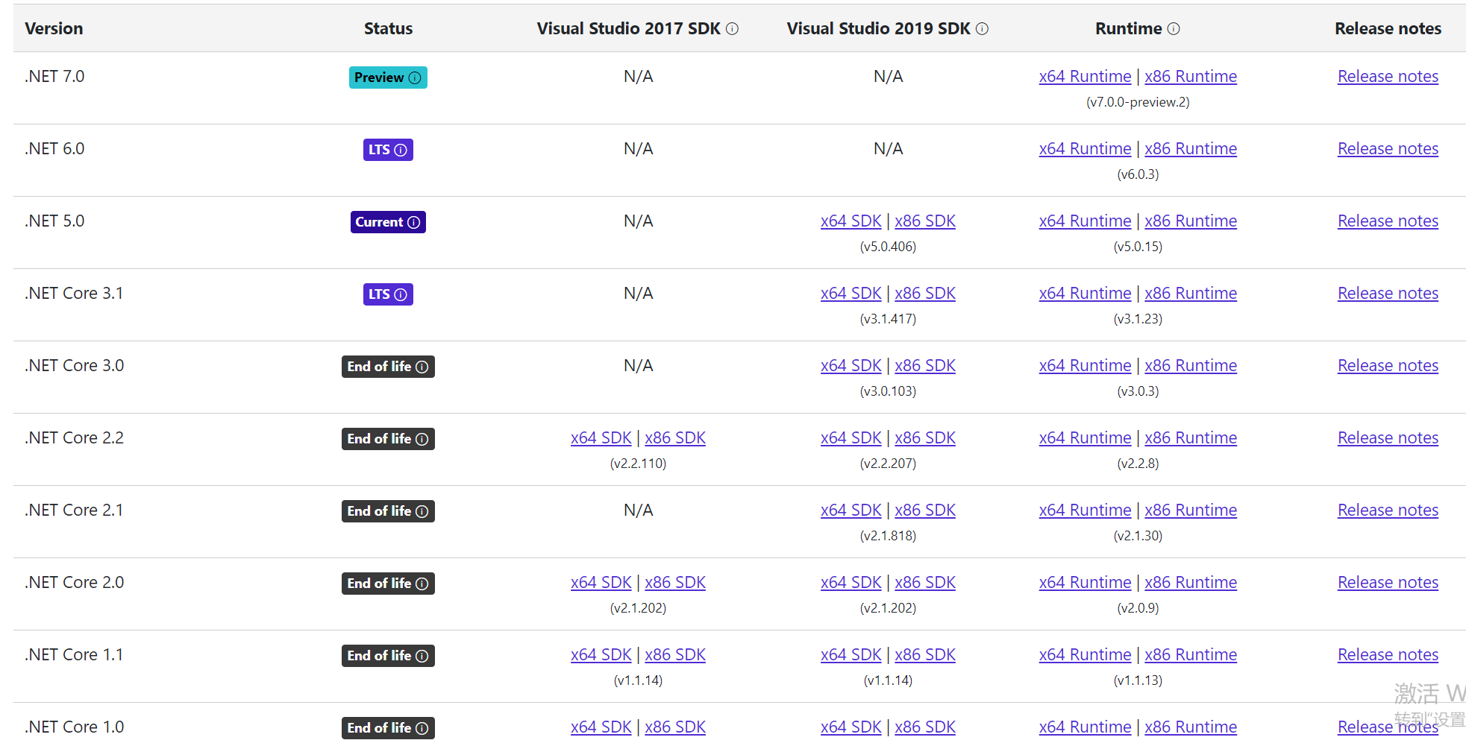Open Release notes for .NET Core 2.1
This screenshot has height=746, width=1466.
pyautogui.click(x=1388, y=510)
